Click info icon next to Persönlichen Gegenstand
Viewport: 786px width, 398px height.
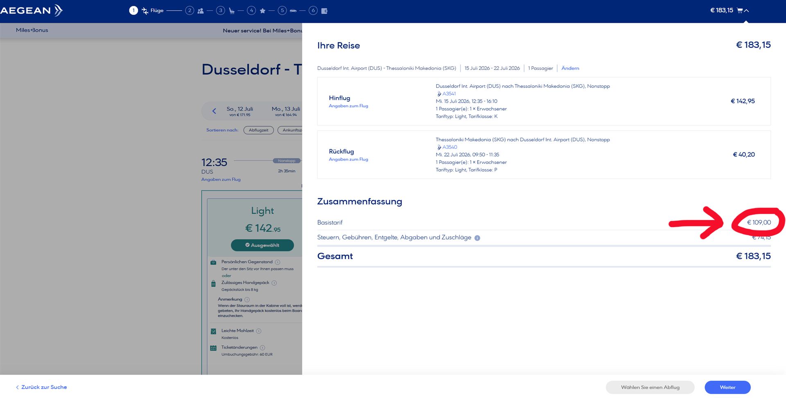tap(278, 262)
